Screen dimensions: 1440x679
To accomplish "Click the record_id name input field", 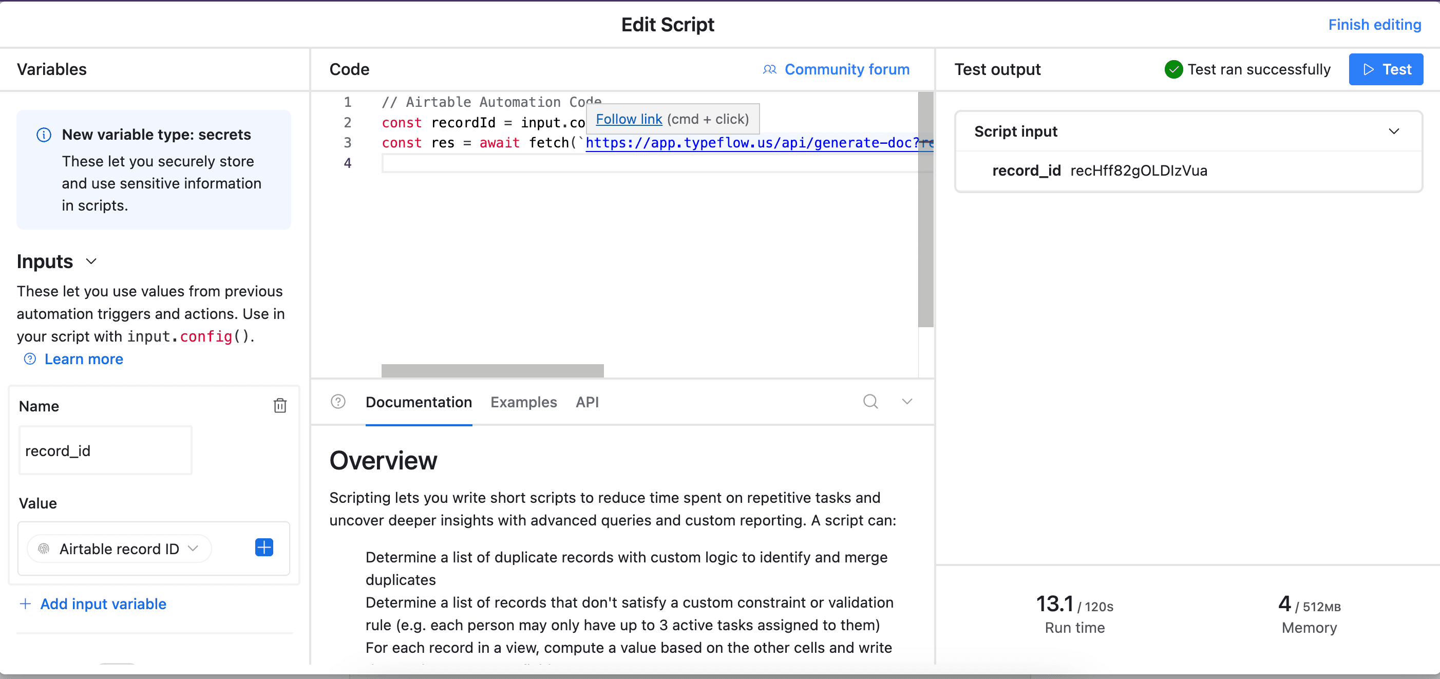I will tap(105, 450).
